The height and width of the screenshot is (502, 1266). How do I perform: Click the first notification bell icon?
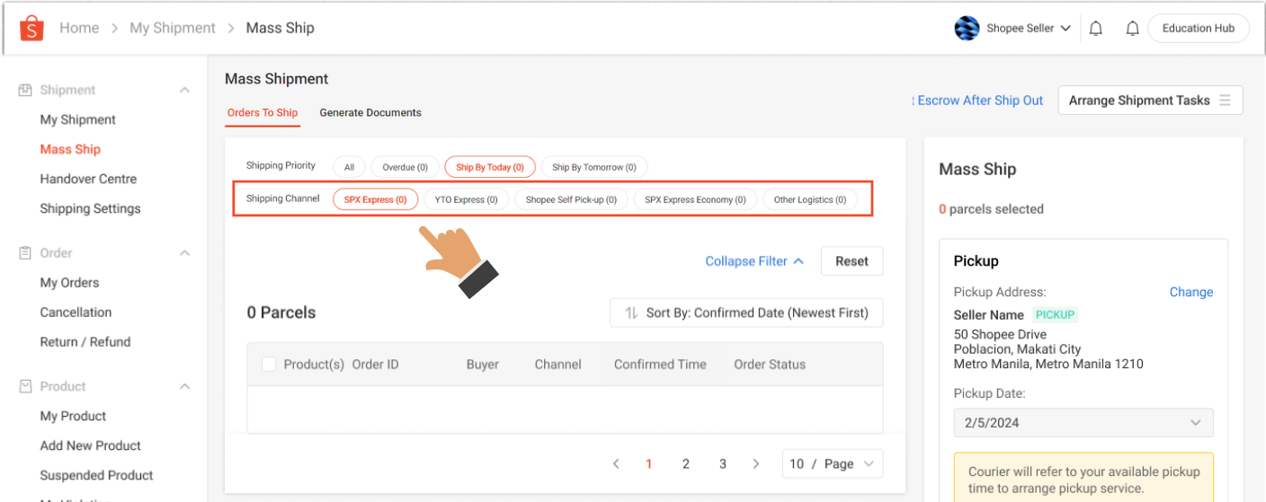1095,29
